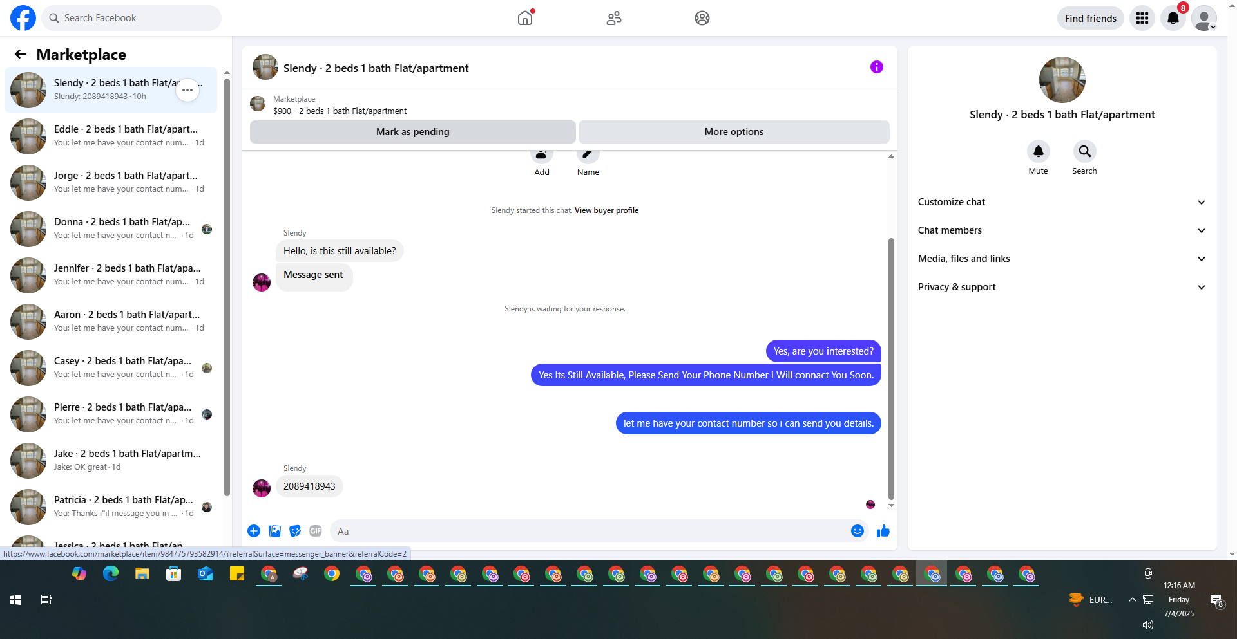This screenshot has width=1237, height=639.
Task: Expand Customize chat section
Action: click(1062, 202)
